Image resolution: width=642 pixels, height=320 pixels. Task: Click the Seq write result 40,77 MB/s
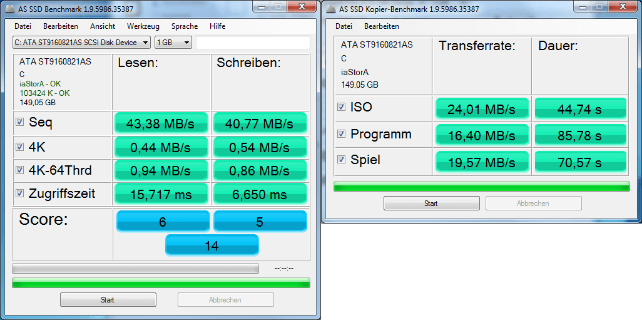(x=260, y=123)
